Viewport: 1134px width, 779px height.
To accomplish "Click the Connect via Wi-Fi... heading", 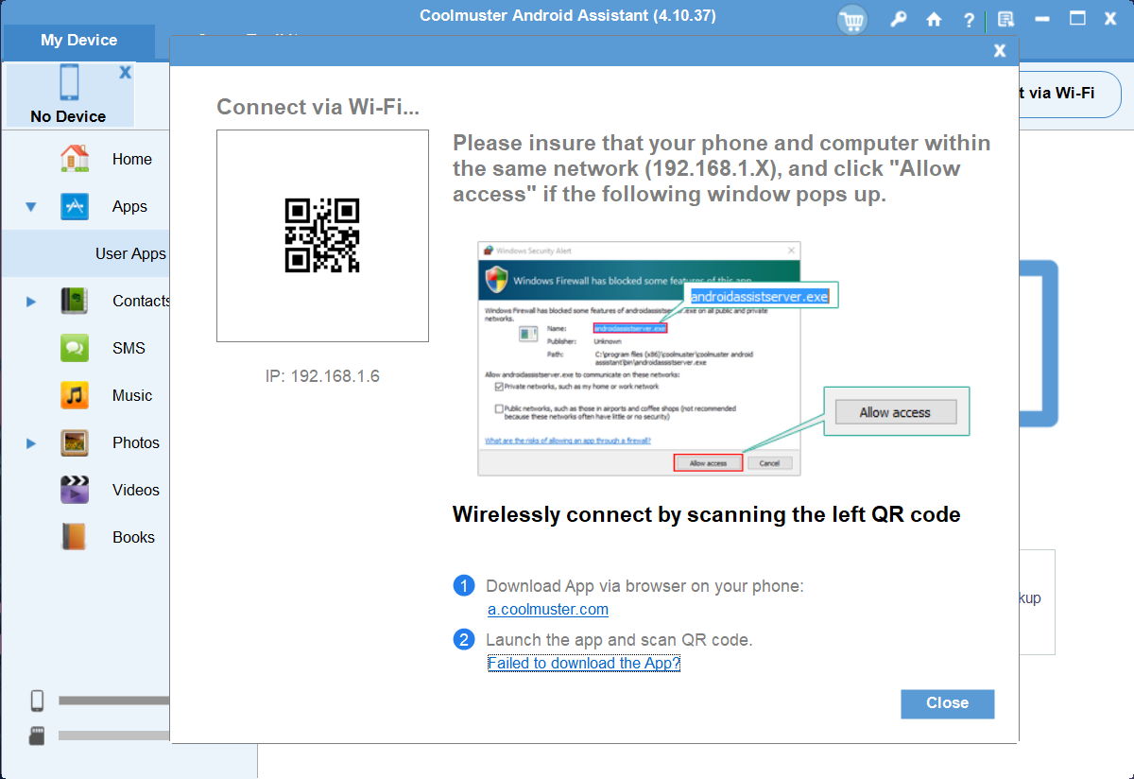I will (x=318, y=107).
